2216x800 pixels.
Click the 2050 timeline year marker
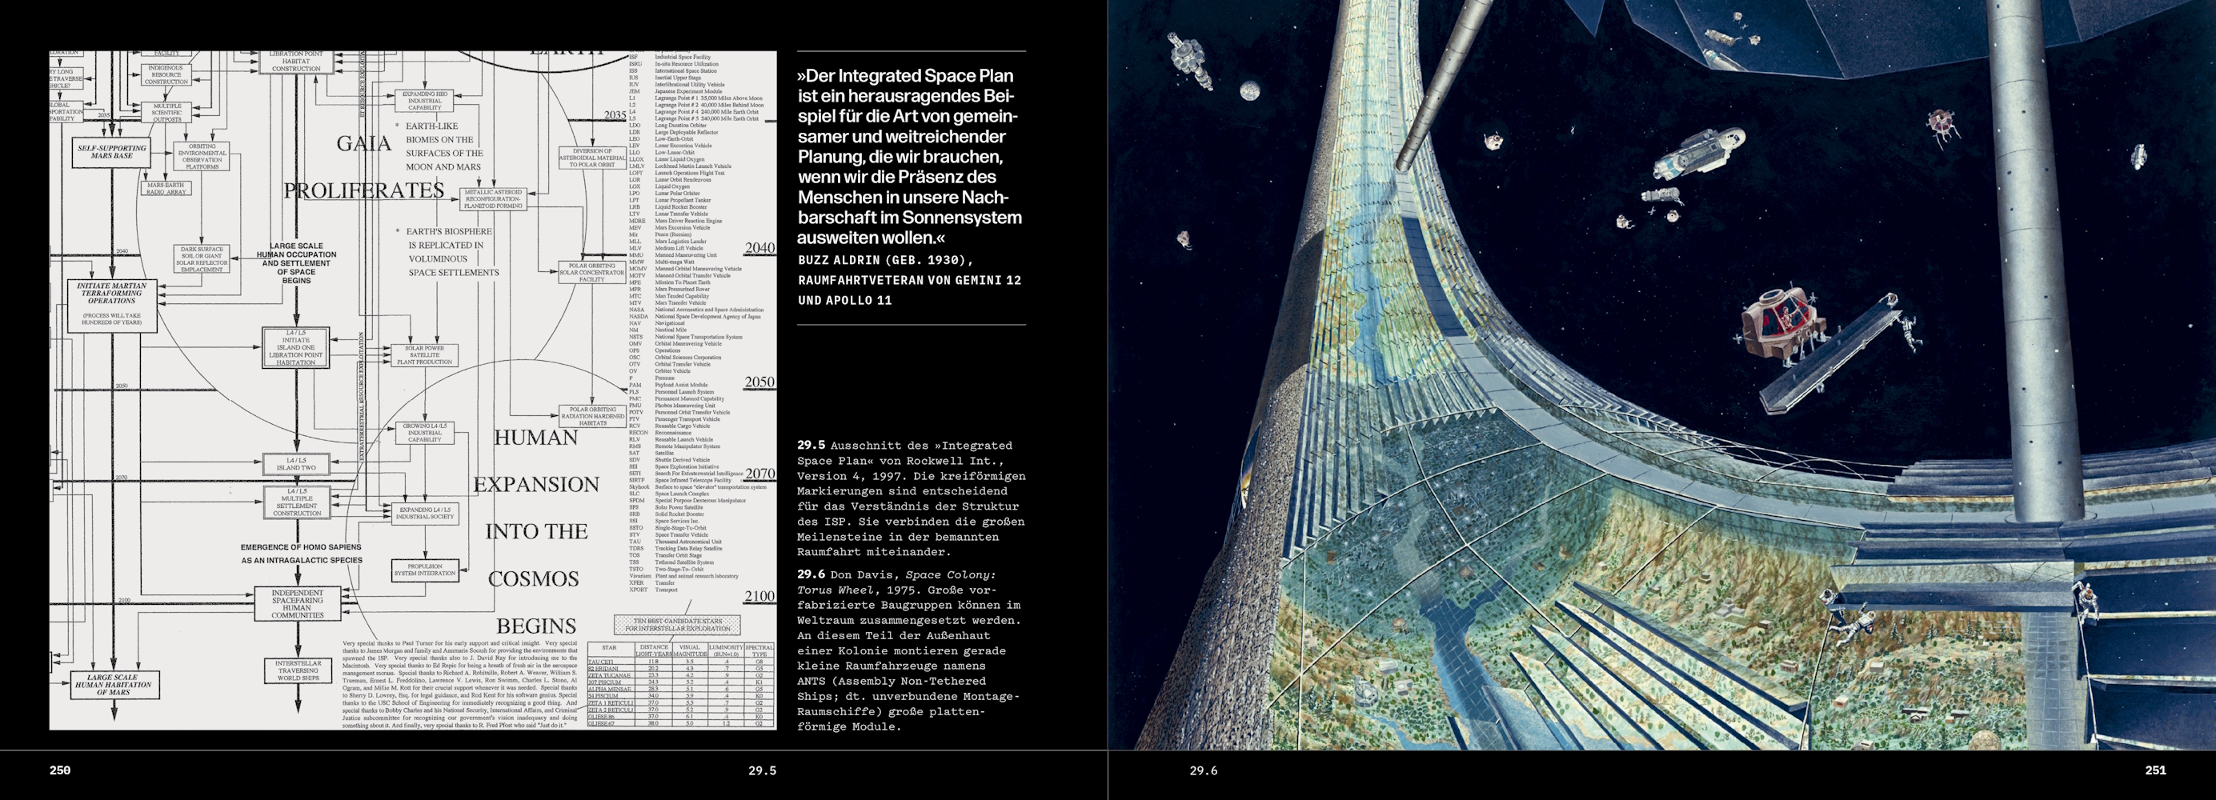(x=759, y=382)
